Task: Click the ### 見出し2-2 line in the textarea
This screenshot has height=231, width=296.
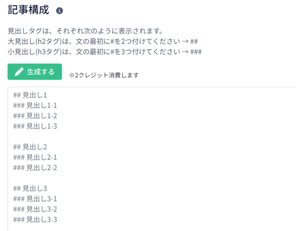Action: (x=35, y=168)
